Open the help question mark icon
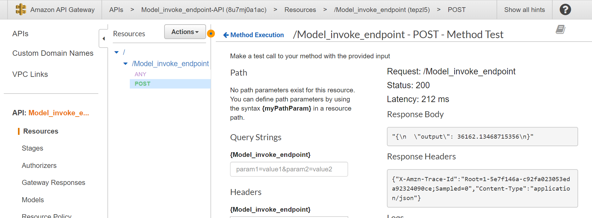This screenshot has width=592, height=218. [565, 9]
